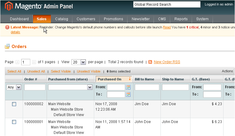Check the box for order 100000002
Image resolution: width=235 pixels, height=136 pixels.
pos(14,104)
